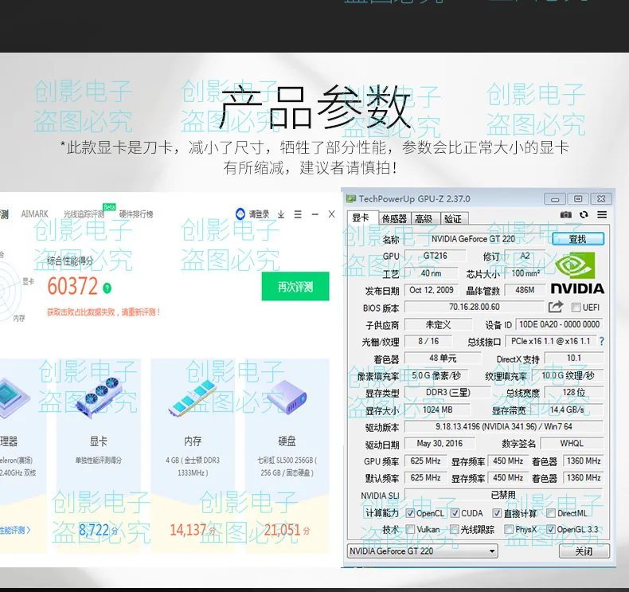629x592 pixels.
Task: Click the login avatar icon
Action: (240, 214)
